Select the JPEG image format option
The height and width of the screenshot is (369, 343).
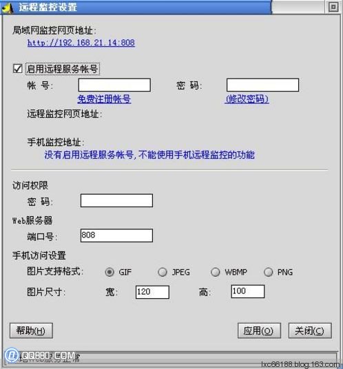point(163,272)
